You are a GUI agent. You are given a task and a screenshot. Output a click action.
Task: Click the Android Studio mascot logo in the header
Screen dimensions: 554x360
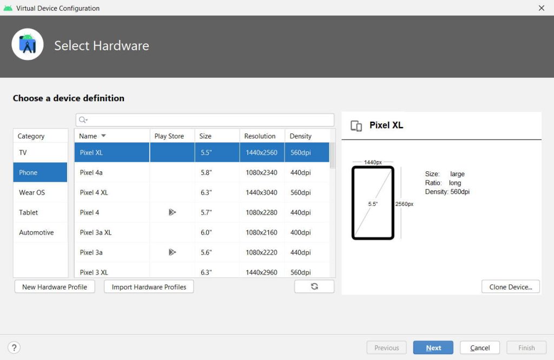pos(27,44)
